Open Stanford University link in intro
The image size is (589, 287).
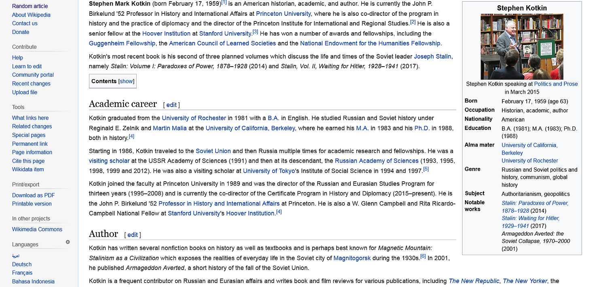pyautogui.click(x=225, y=34)
